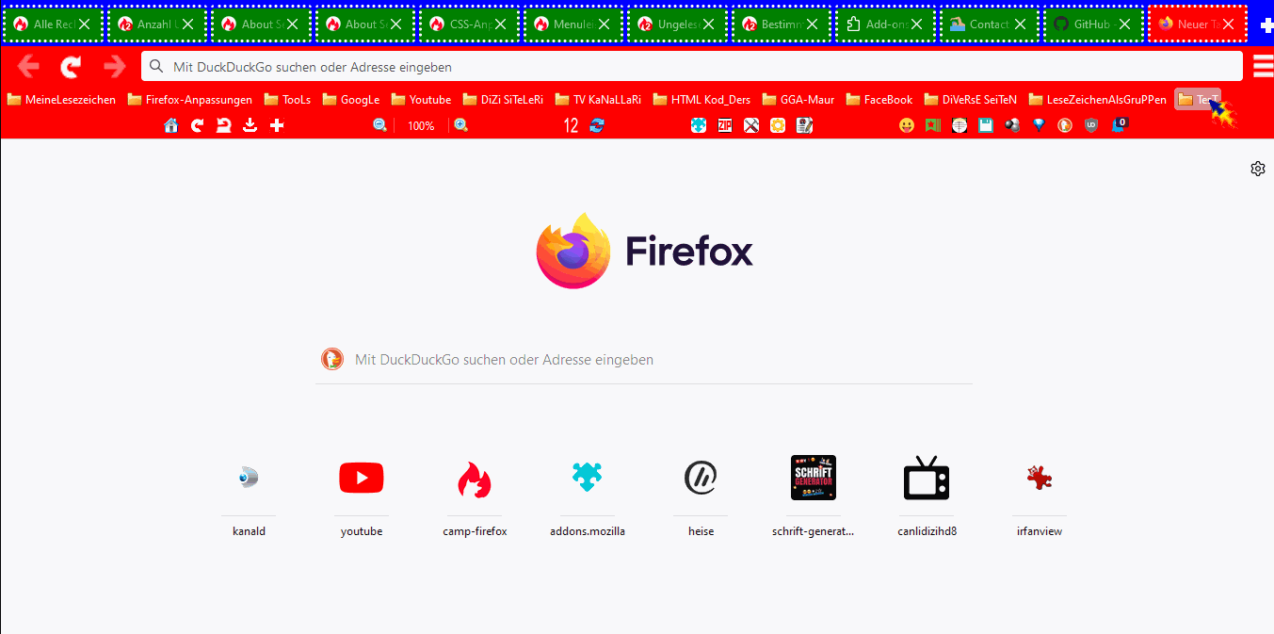Click the grey spheres extension icon

pos(1012,125)
